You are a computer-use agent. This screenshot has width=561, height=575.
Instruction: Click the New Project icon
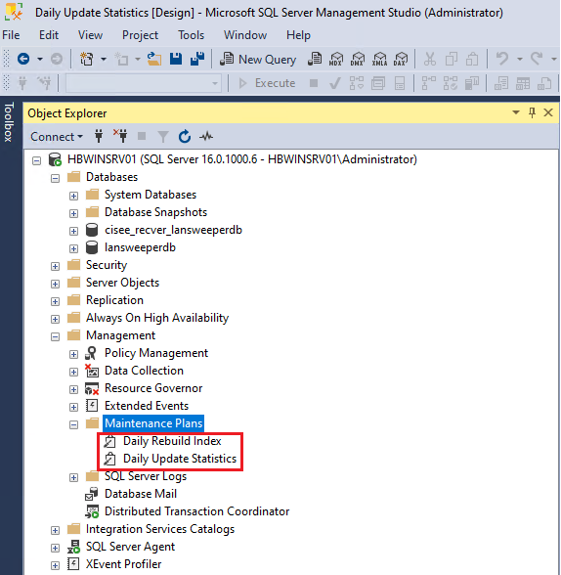click(x=86, y=59)
